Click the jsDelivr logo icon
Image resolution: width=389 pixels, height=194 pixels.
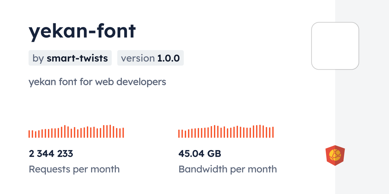click(x=335, y=156)
